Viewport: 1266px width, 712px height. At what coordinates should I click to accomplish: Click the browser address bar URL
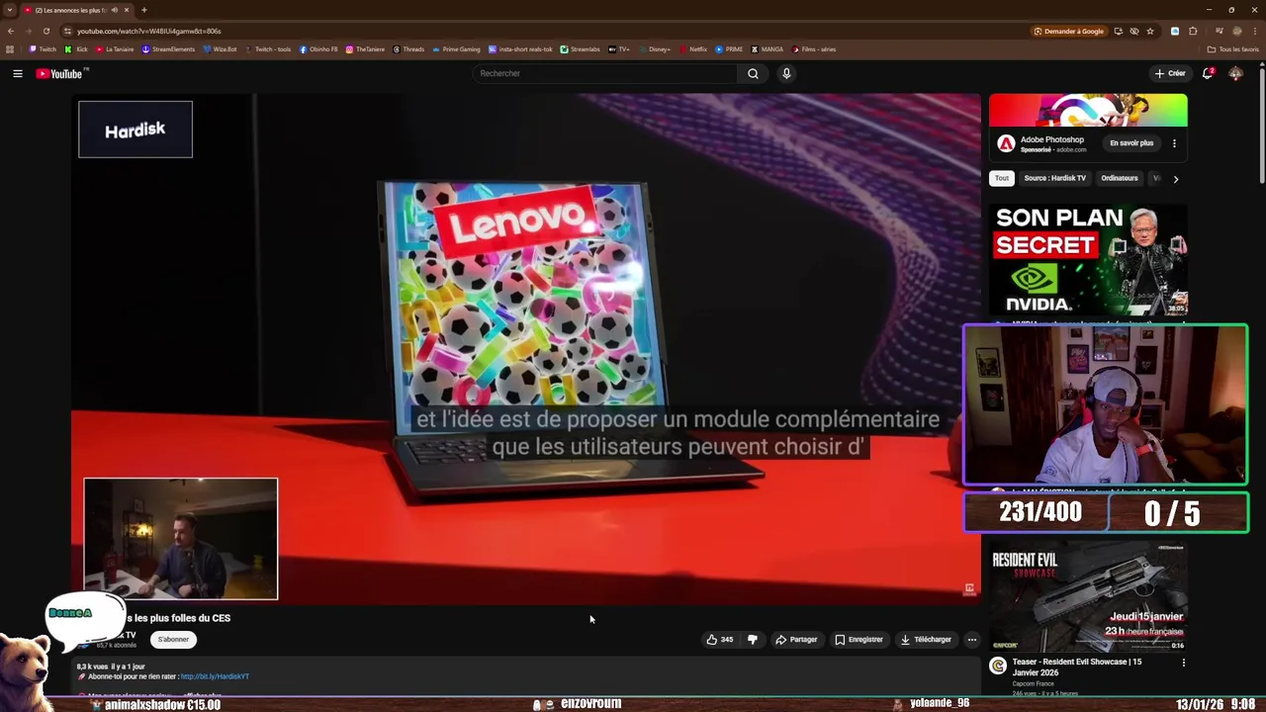point(148,31)
